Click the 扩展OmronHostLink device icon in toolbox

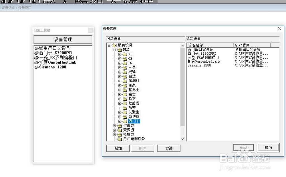pyautogui.click(x=37, y=63)
